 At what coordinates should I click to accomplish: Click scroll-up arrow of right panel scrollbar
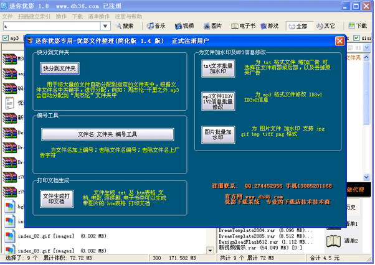tap(366, 57)
